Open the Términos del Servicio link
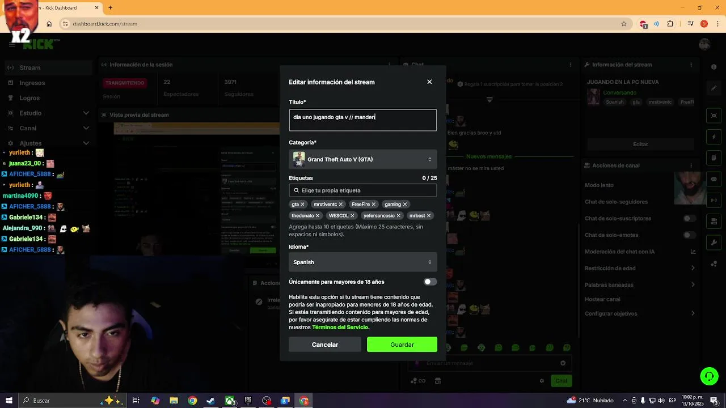Viewport: 726px width, 408px height. [340, 328]
